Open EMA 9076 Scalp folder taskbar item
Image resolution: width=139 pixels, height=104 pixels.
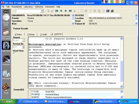point(55,102)
